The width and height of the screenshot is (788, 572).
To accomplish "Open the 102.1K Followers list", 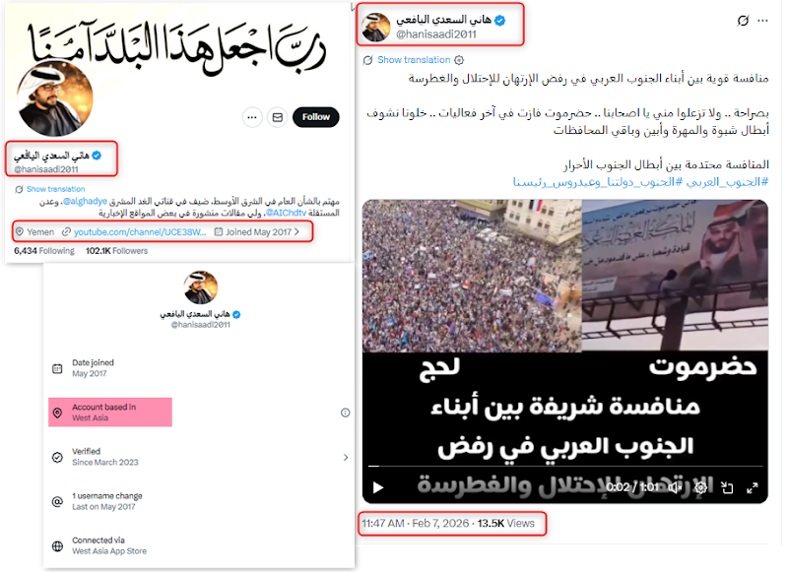I will pos(116,251).
